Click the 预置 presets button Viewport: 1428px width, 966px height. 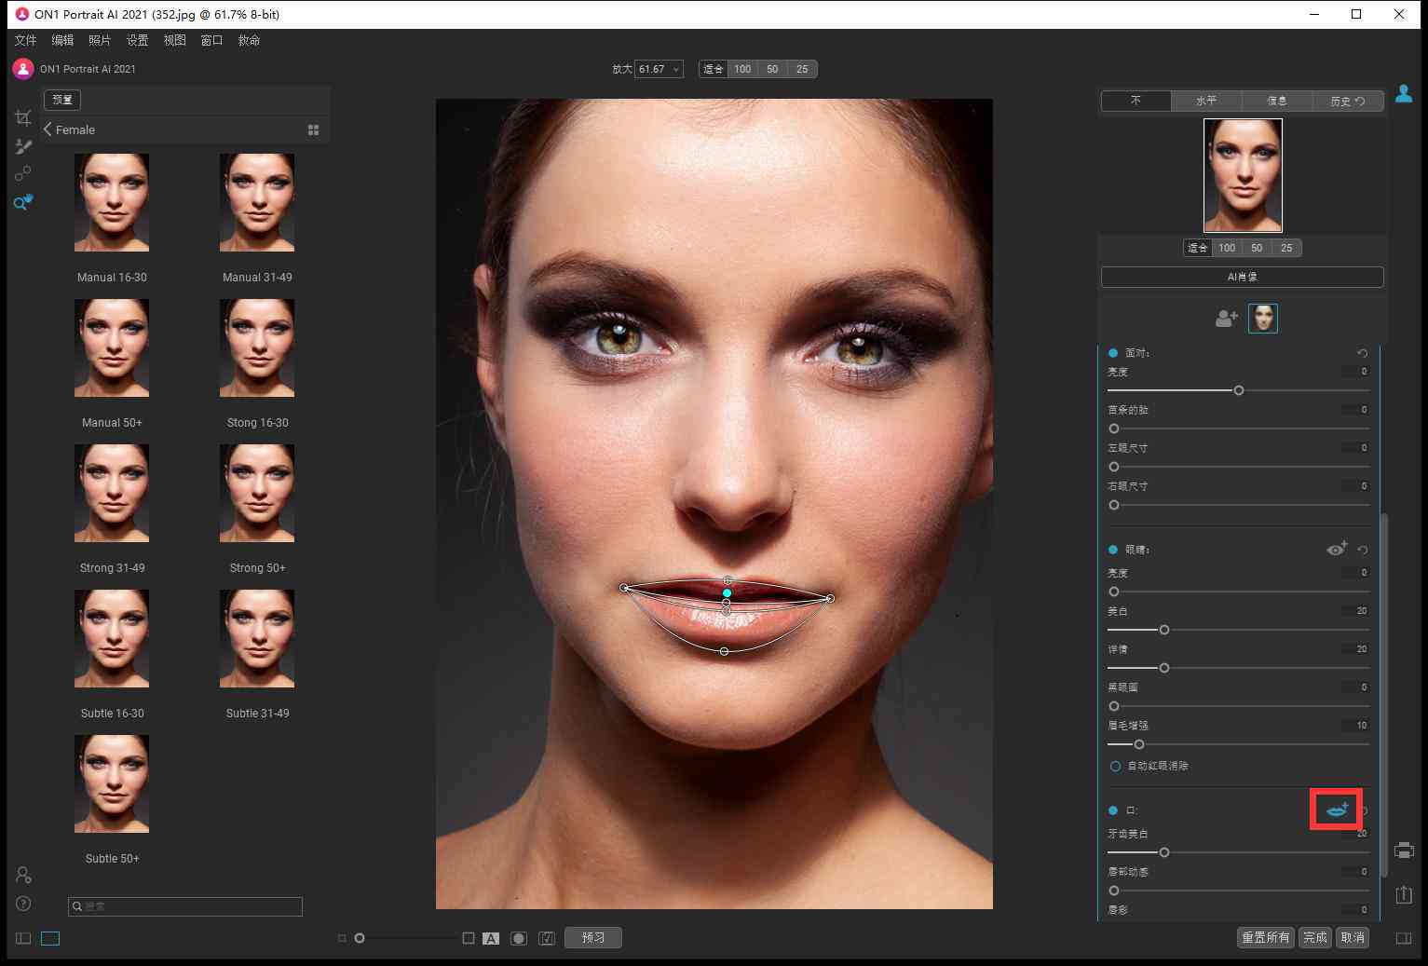tap(62, 100)
